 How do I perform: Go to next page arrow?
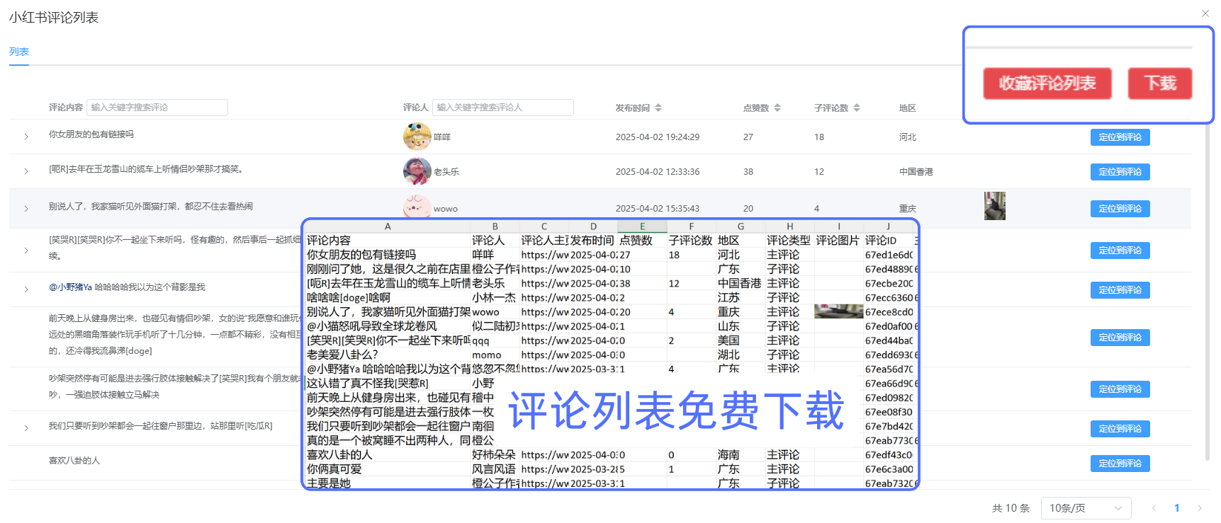1200,508
